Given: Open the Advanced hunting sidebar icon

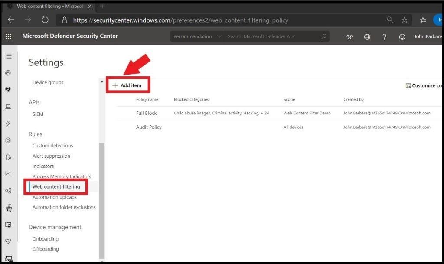Looking at the screenshot, I should [x=8, y=157].
